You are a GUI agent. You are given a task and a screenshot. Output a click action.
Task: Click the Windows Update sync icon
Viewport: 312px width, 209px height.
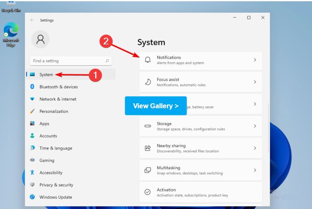click(32, 197)
